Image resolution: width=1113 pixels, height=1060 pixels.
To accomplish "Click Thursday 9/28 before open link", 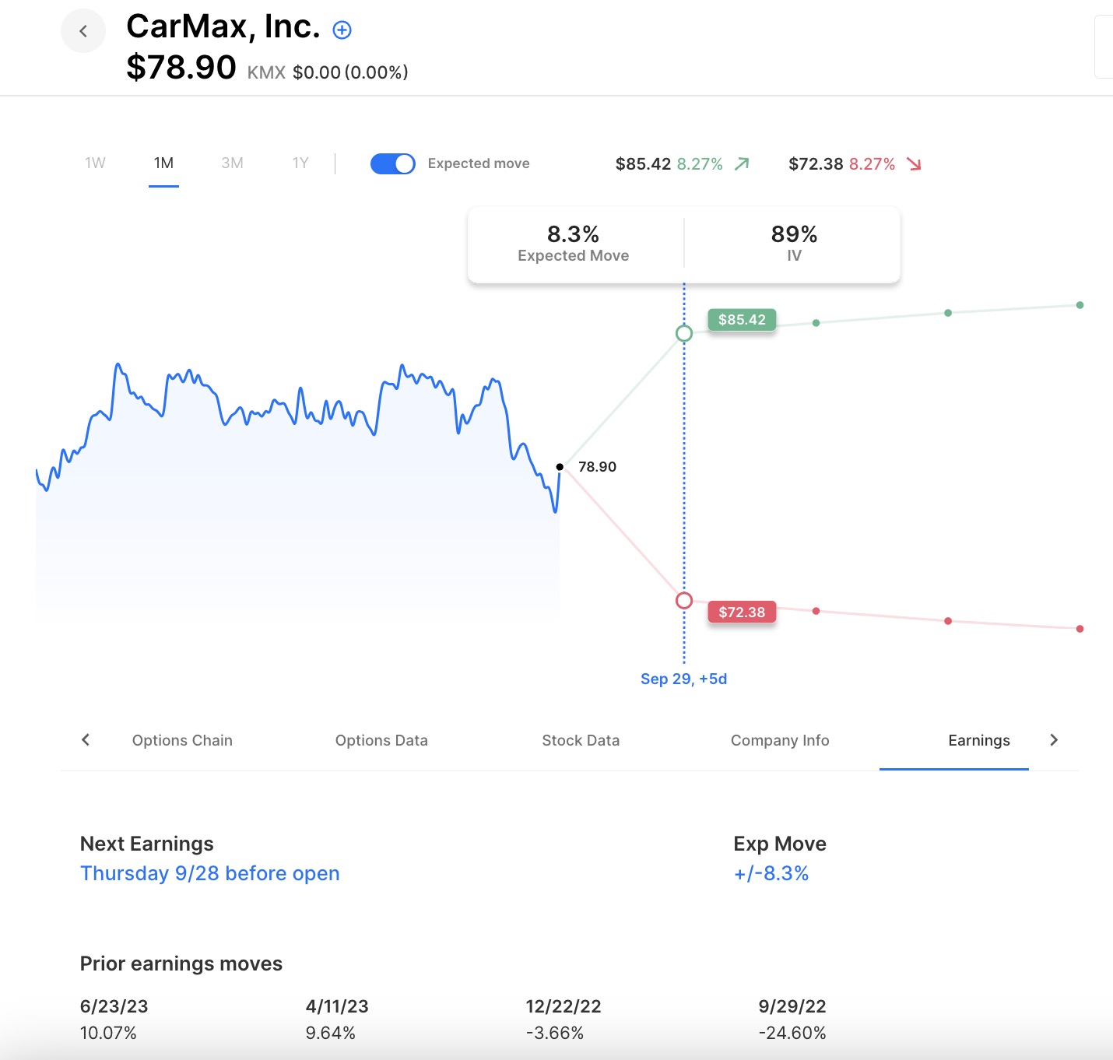I will 210,873.
